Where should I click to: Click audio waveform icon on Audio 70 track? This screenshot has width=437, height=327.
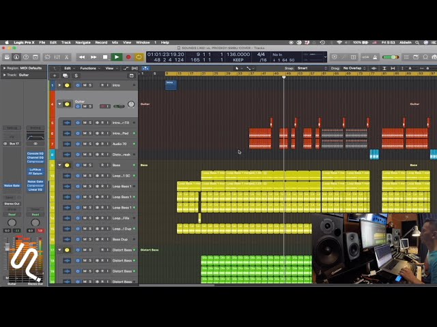point(67,144)
